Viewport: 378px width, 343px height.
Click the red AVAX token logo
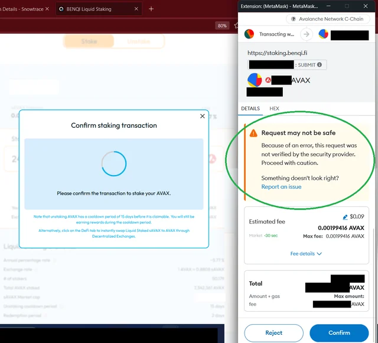click(x=268, y=80)
